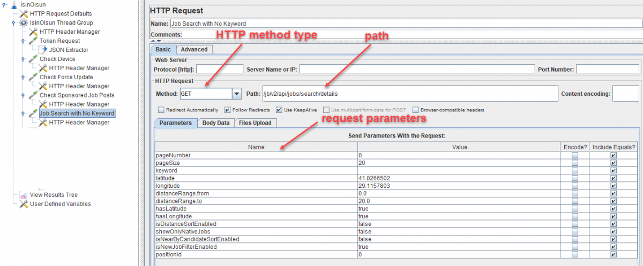Click the View Results Tree listener icon
The width and height of the screenshot is (643, 266).
pyautogui.click(x=24, y=195)
